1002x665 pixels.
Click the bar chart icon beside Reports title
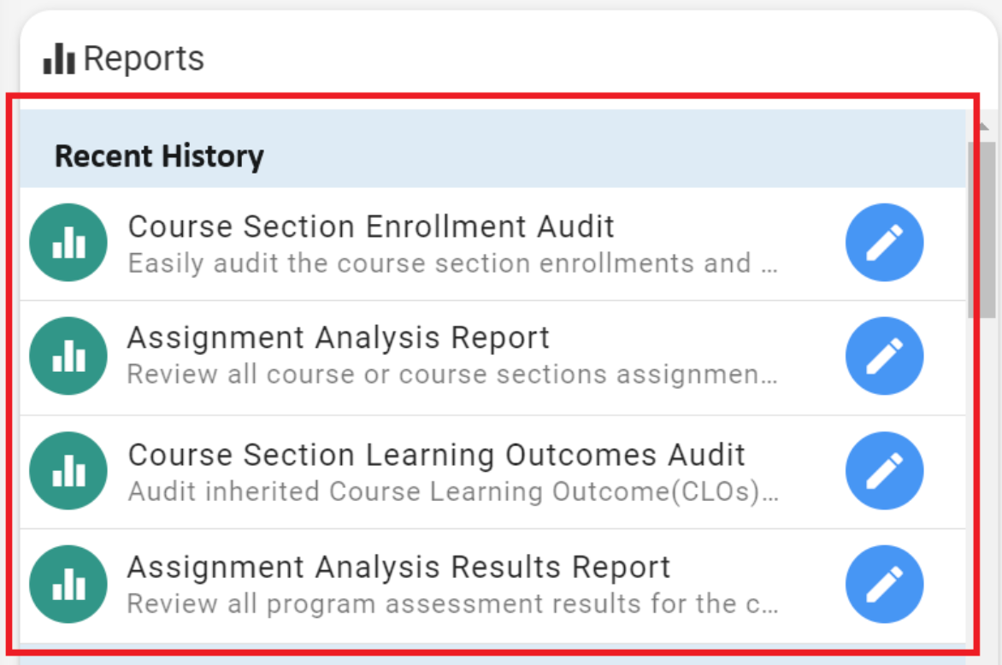point(59,59)
